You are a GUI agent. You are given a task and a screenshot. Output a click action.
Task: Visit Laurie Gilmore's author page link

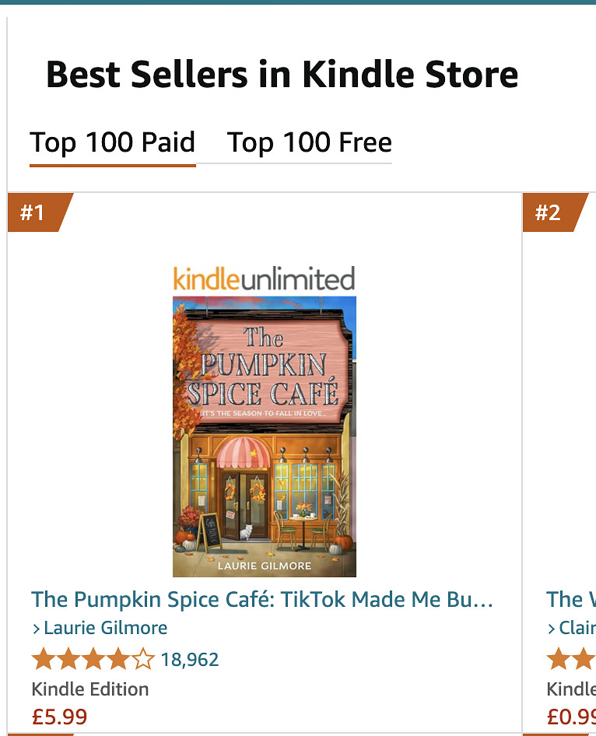tap(105, 628)
